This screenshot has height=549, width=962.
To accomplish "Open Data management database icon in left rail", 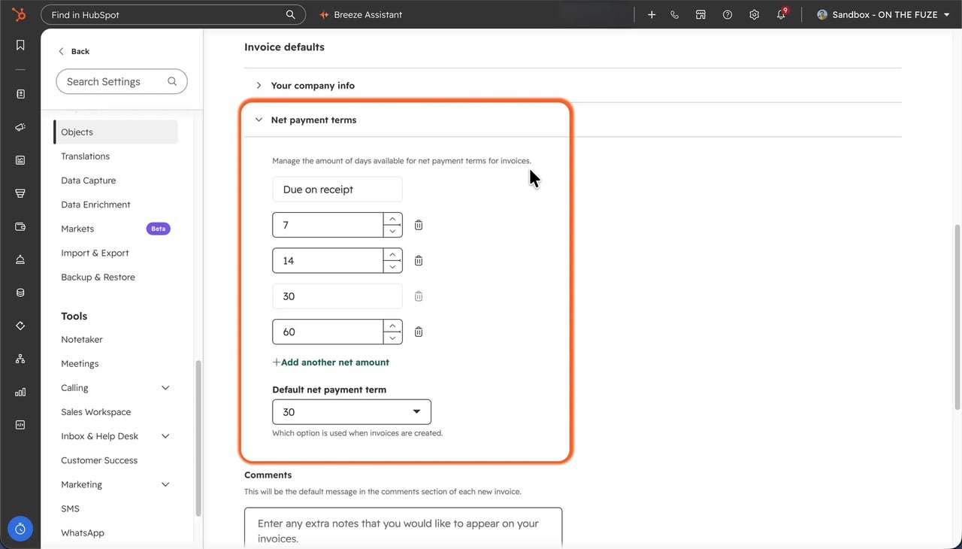I will click(20, 293).
